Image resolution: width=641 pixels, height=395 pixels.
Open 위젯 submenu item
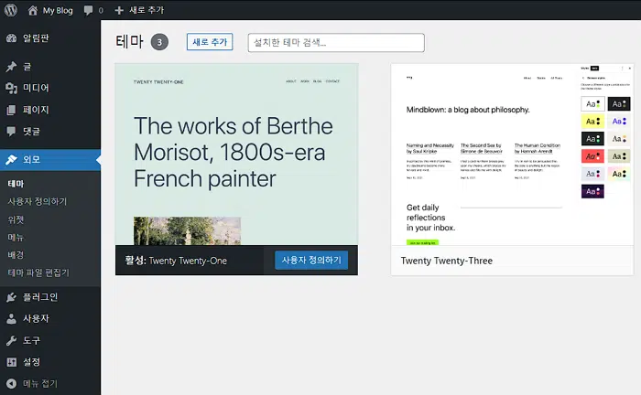click(x=16, y=220)
